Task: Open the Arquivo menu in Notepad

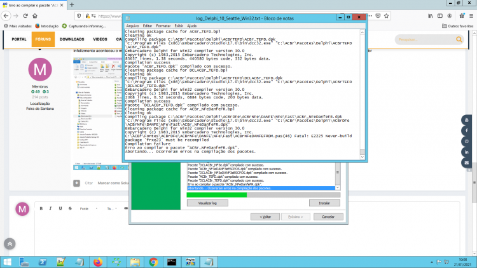Action: click(x=132, y=26)
